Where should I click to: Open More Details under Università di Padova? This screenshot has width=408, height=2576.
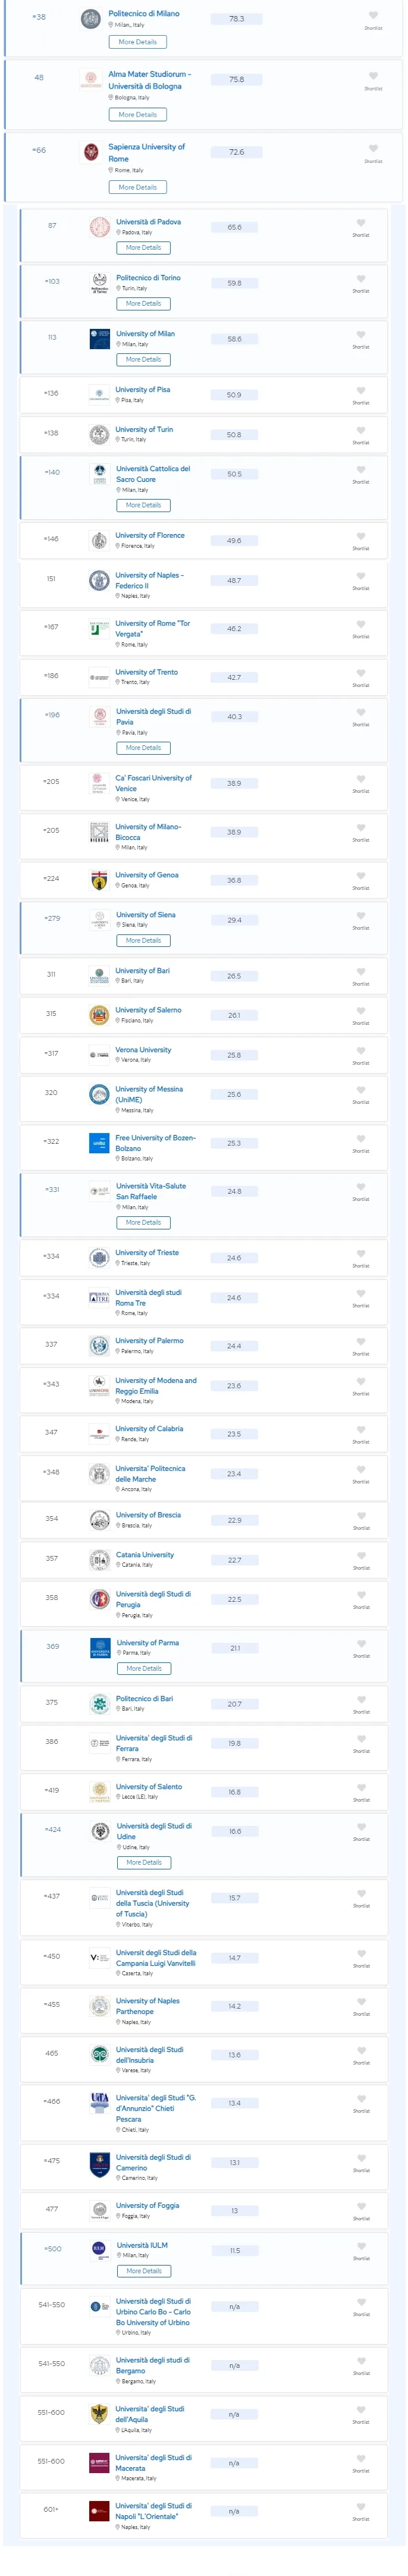pyautogui.click(x=144, y=248)
